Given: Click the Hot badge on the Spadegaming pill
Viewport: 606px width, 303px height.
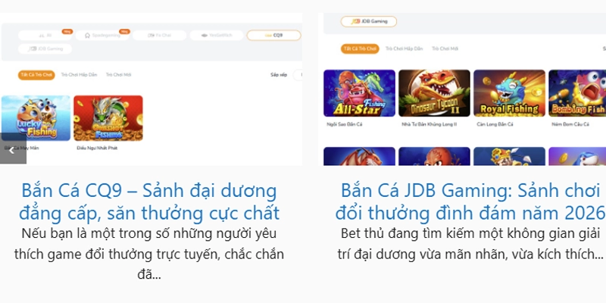Looking at the screenshot, I should click(x=124, y=31).
